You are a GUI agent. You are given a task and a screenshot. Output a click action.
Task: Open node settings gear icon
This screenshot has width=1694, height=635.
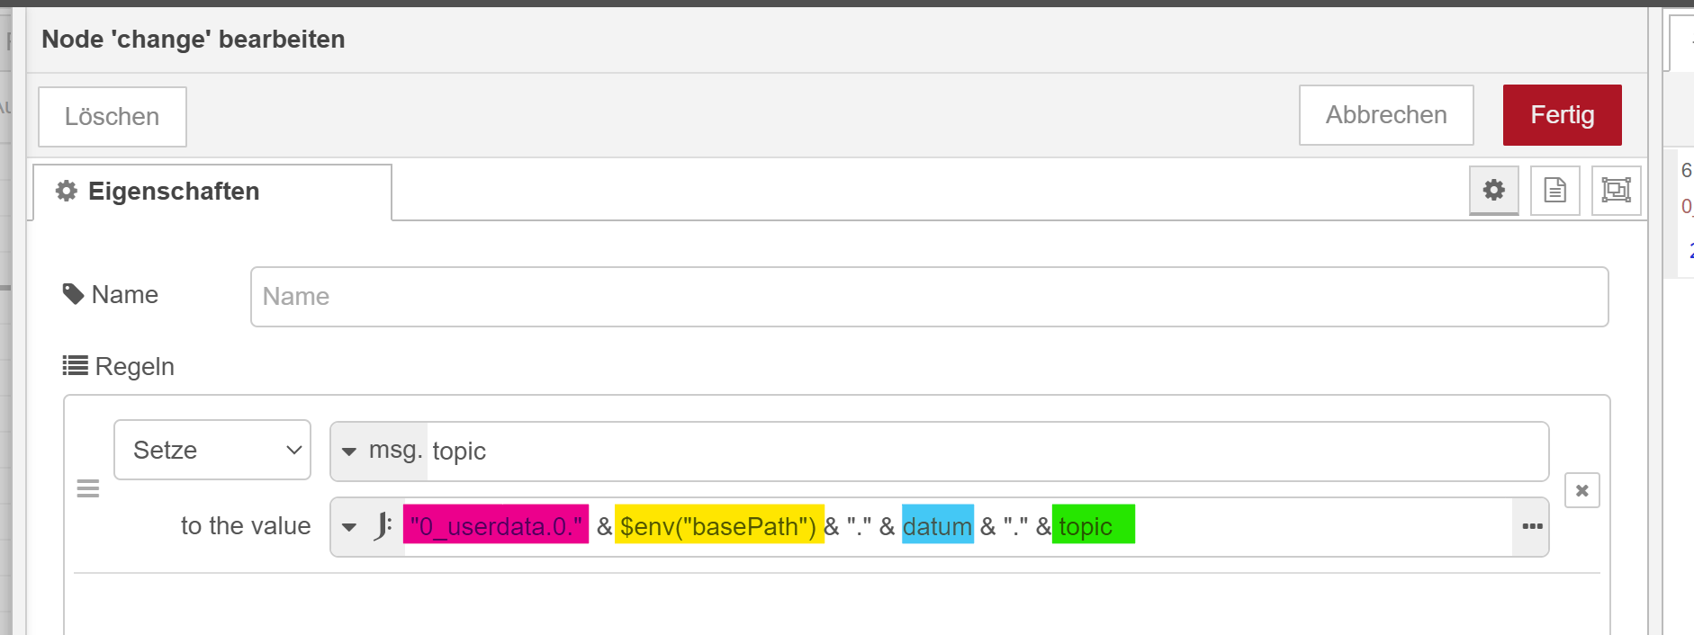(1493, 190)
